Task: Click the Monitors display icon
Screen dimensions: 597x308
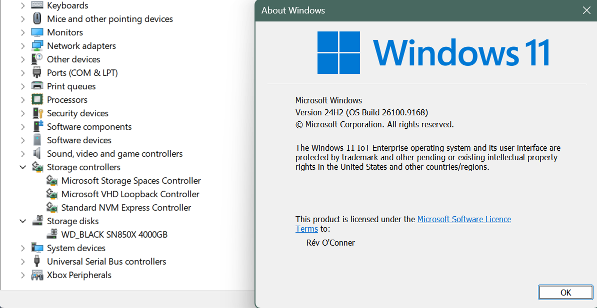Action: pyautogui.click(x=37, y=32)
